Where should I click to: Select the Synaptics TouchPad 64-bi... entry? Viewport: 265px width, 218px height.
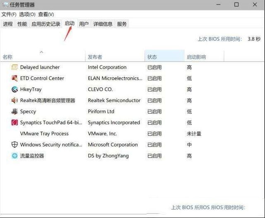(x=51, y=123)
